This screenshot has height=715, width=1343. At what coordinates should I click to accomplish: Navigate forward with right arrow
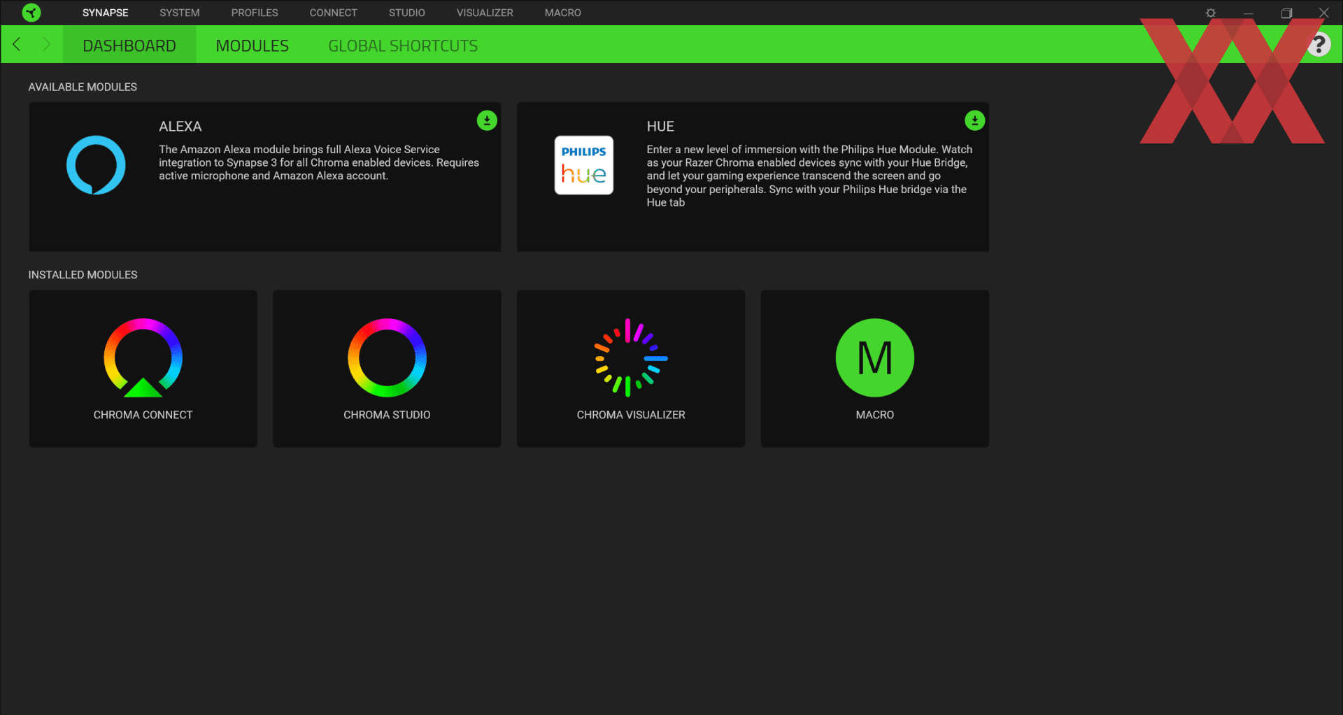coord(46,45)
